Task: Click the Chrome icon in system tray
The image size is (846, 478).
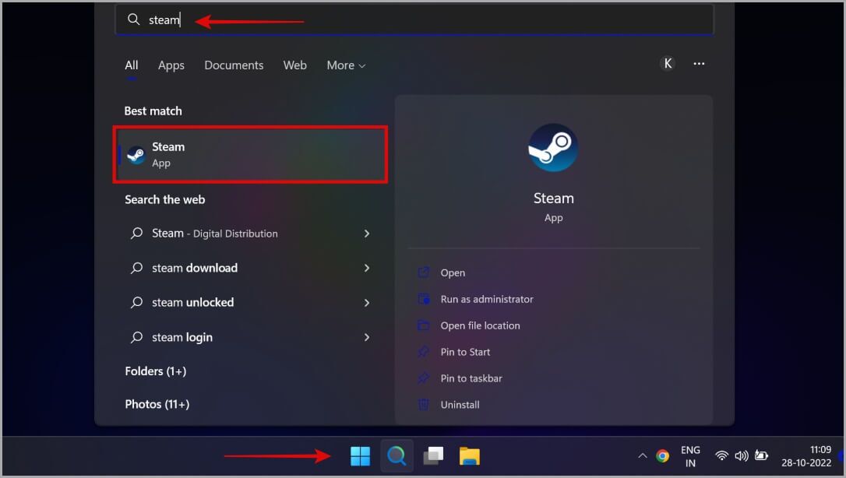Action: pos(663,456)
